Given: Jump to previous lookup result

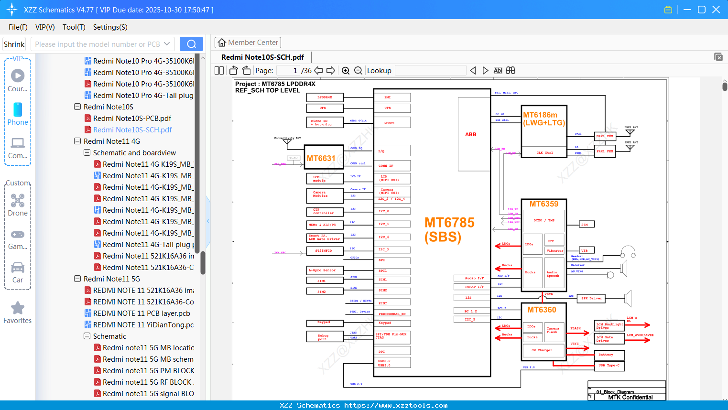Looking at the screenshot, I should [473, 70].
